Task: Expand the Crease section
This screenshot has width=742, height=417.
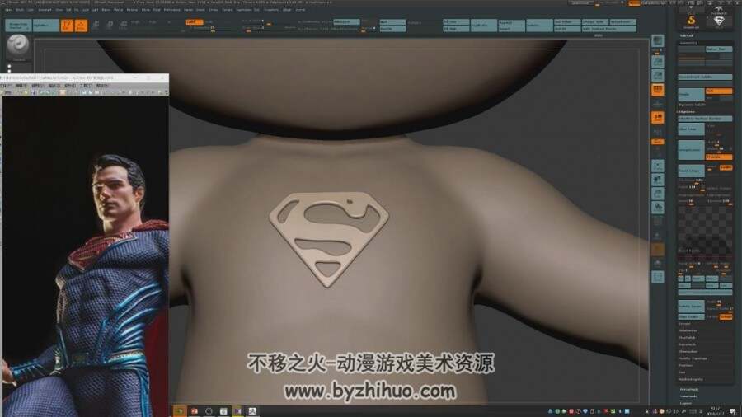Action: click(685, 324)
